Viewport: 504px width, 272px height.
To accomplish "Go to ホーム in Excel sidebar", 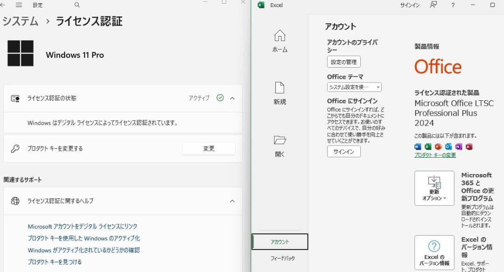I will coord(280,41).
